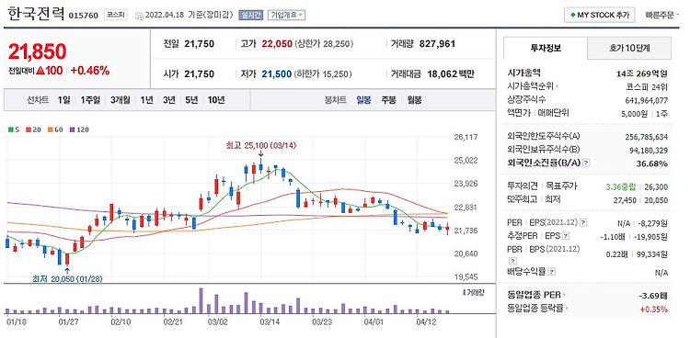The height and width of the screenshot is (338, 690).
Task: Select the 일봉 candlestick chart
Action: click(364, 100)
